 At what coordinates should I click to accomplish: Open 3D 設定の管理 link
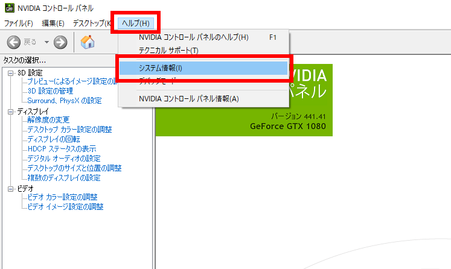click(x=50, y=91)
